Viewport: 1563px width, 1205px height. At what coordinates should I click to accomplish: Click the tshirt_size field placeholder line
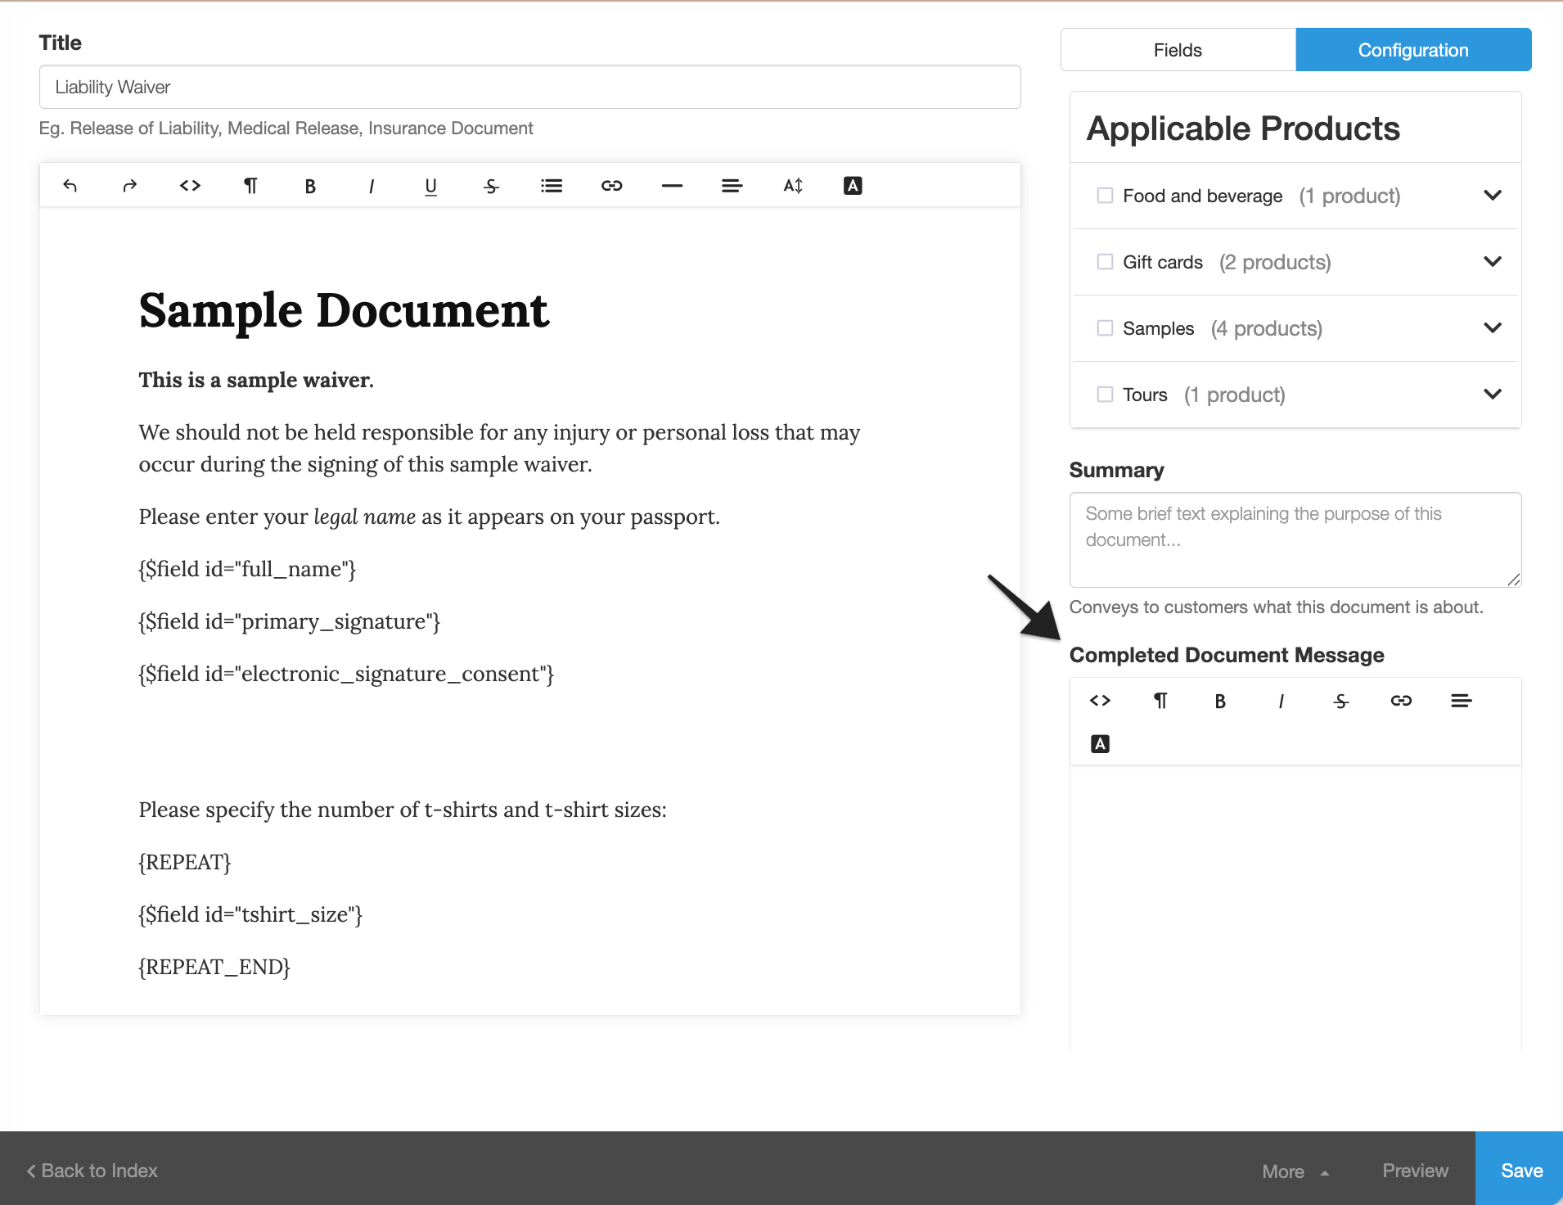point(250,914)
